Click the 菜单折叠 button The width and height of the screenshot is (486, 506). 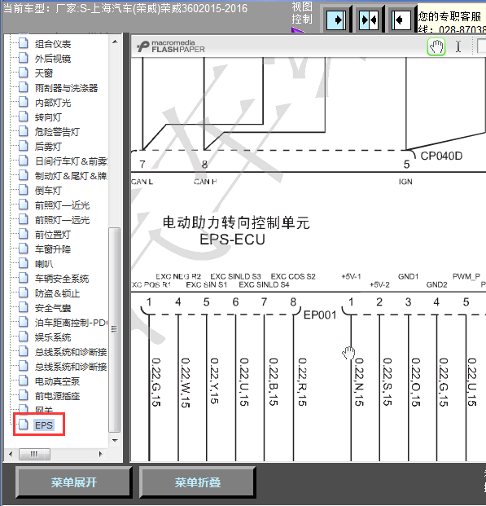pos(197,482)
